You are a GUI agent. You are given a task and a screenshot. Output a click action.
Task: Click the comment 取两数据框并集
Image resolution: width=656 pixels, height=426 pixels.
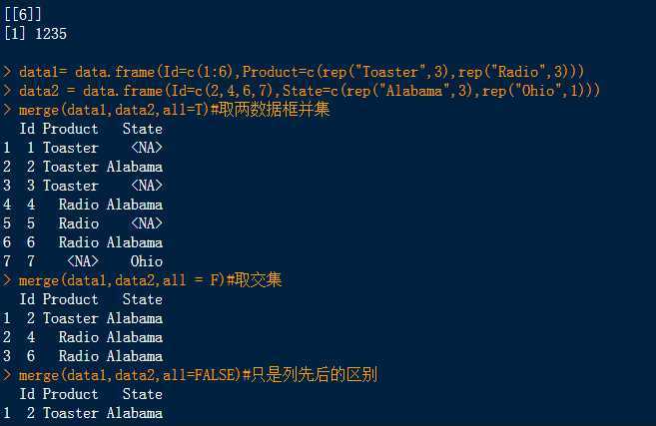(270, 110)
